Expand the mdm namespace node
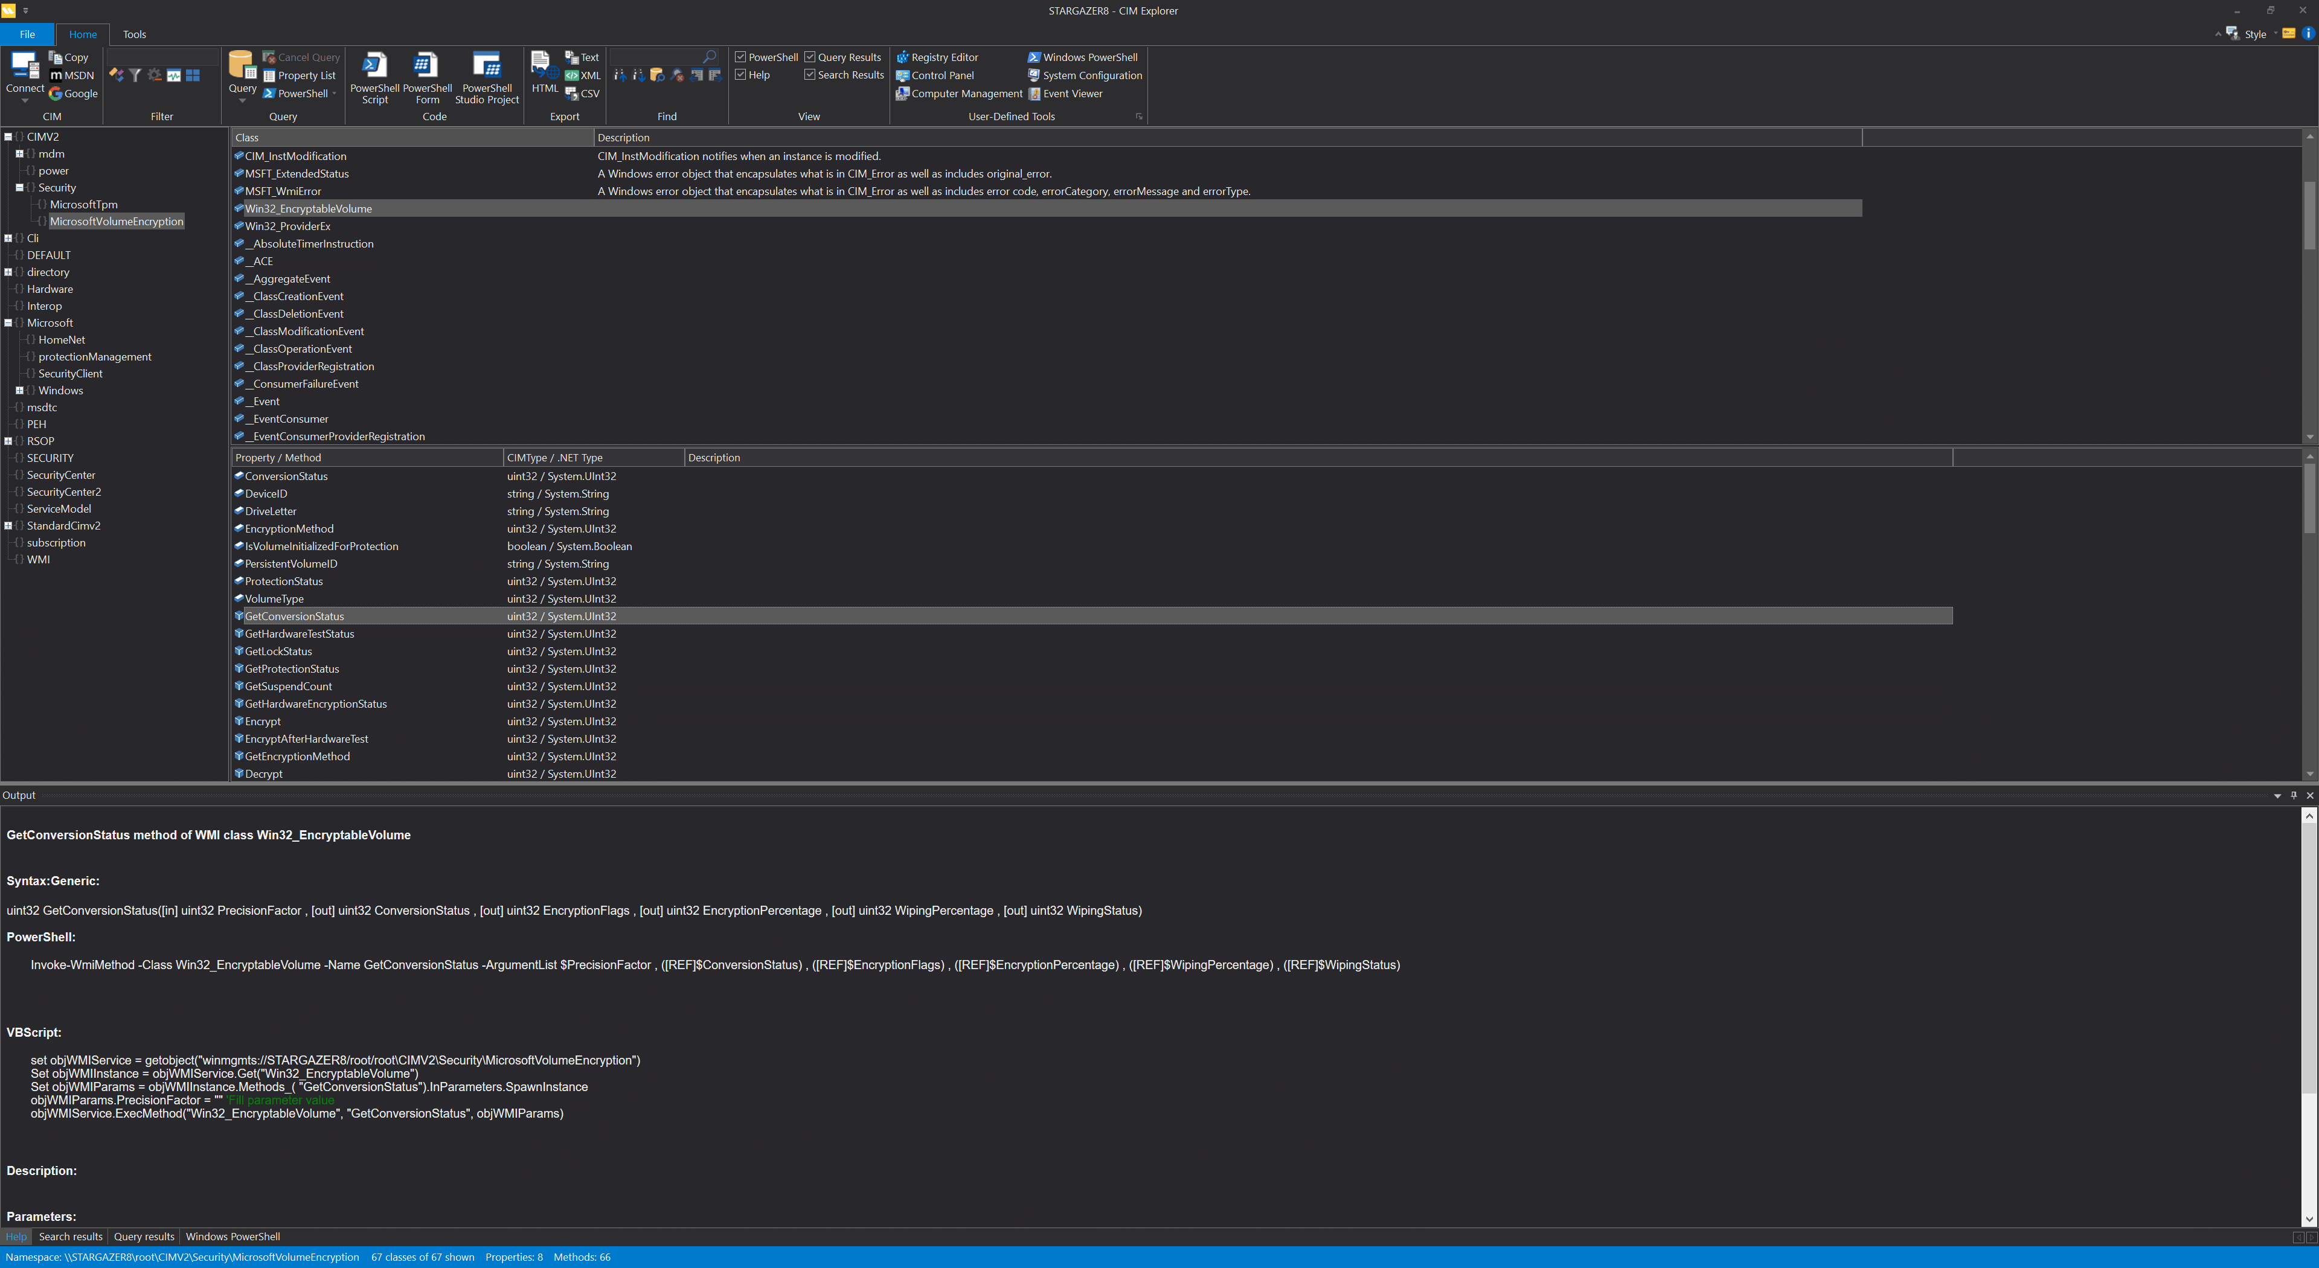The image size is (2319, 1268). pos(19,153)
